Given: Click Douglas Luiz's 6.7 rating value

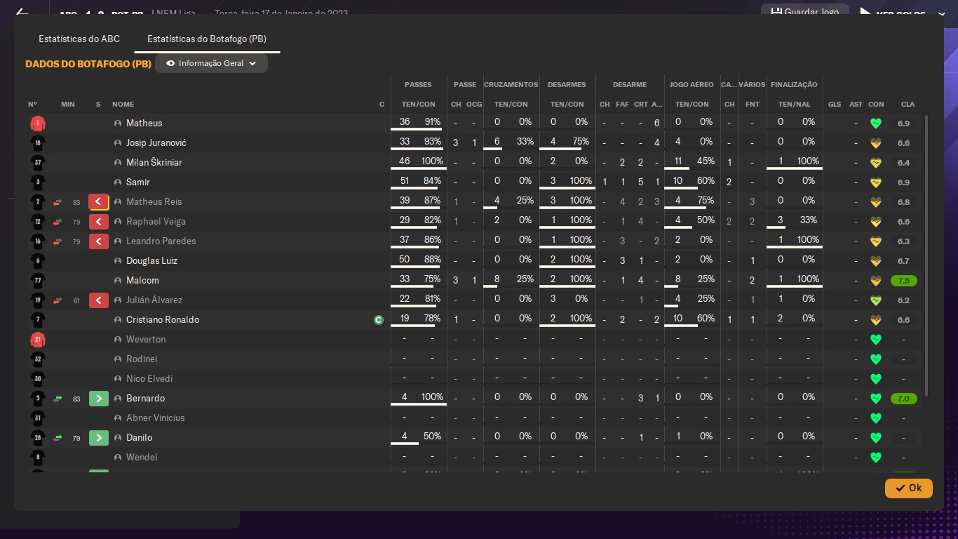Looking at the screenshot, I should 903,261.
